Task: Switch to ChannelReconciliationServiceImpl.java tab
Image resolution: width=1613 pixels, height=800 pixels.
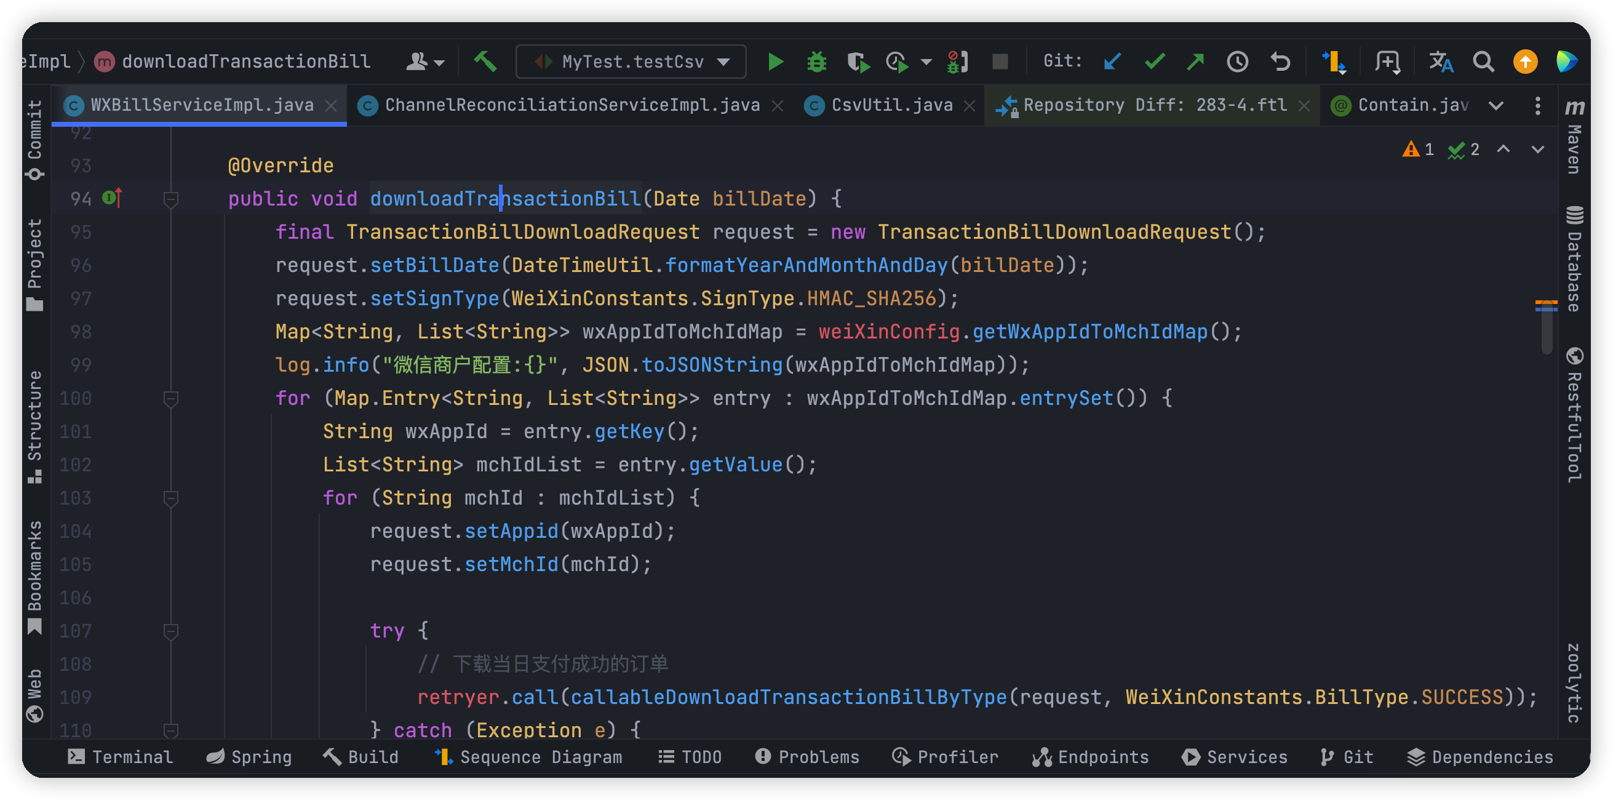Action: click(x=572, y=105)
